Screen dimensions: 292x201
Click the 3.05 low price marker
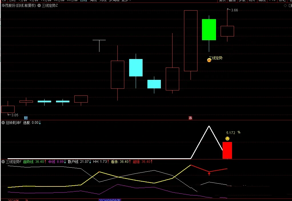point(14,115)
